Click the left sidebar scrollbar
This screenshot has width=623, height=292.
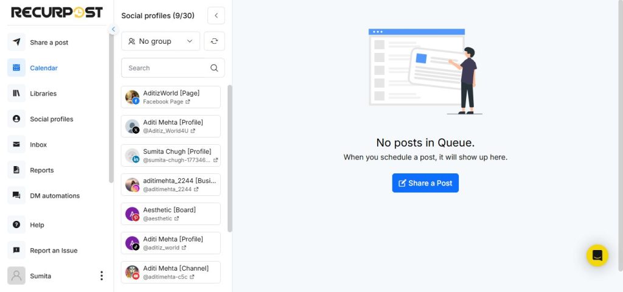point(111,107)
